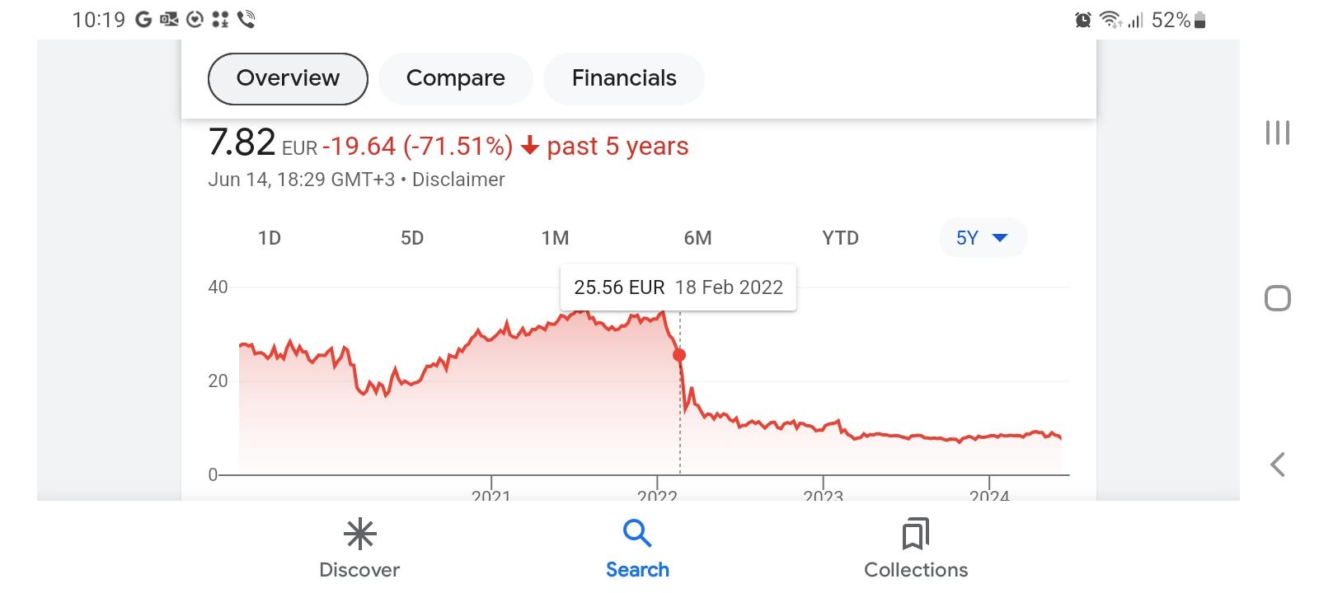Switch to the Financials tab
The image size is (1319, 593).
(624, 78)
